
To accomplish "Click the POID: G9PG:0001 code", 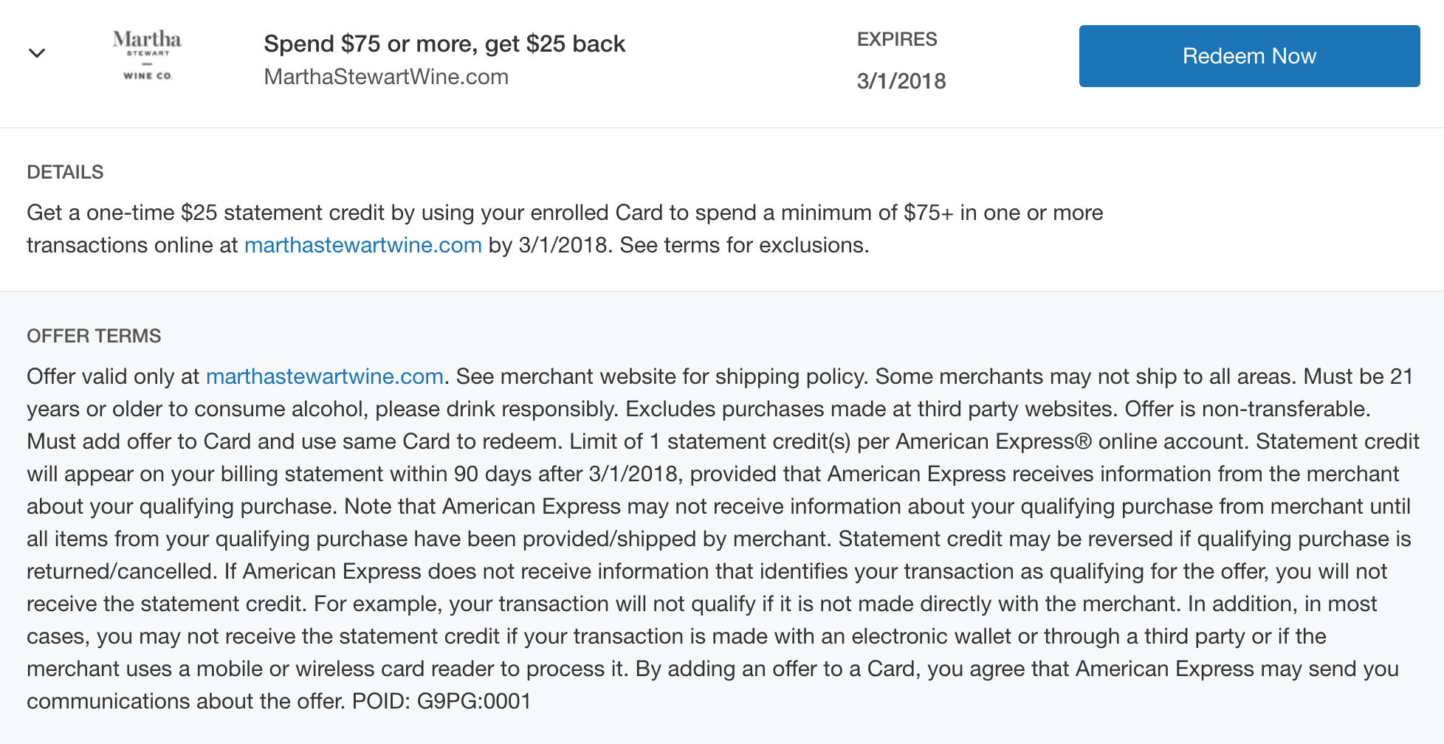I will [441, 701].
